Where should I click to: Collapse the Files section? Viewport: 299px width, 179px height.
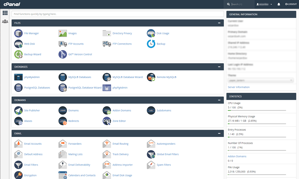pos(219,23)
